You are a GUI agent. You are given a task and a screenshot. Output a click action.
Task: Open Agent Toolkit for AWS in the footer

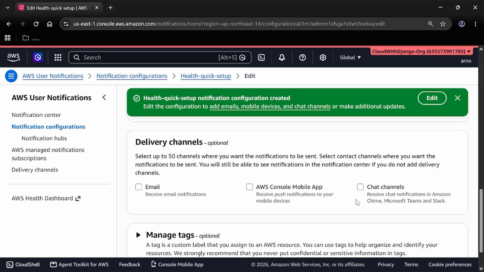[79, 264]
